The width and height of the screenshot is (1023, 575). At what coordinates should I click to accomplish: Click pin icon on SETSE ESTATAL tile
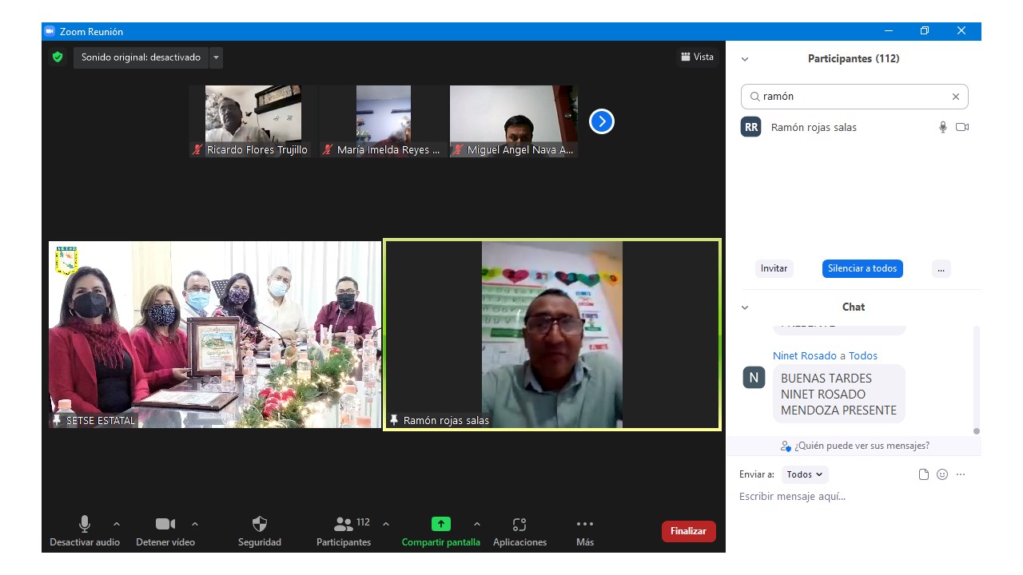pos(57,420)
